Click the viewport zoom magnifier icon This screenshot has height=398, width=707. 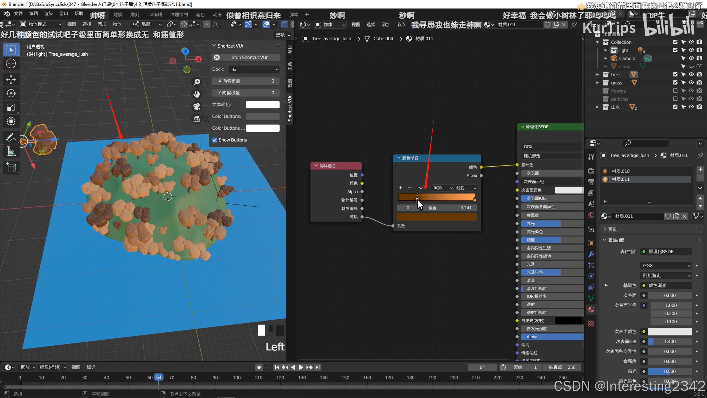click(x=197, y=82)
